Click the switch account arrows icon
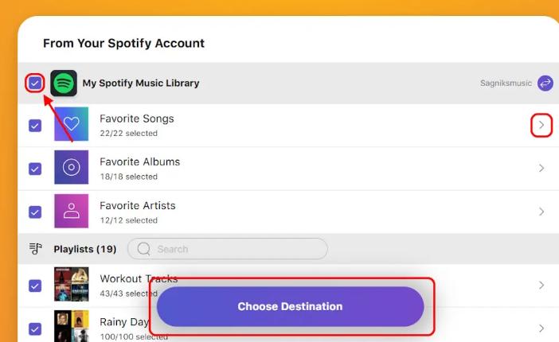This screenshot has width=559, height=342. point(545,83)
